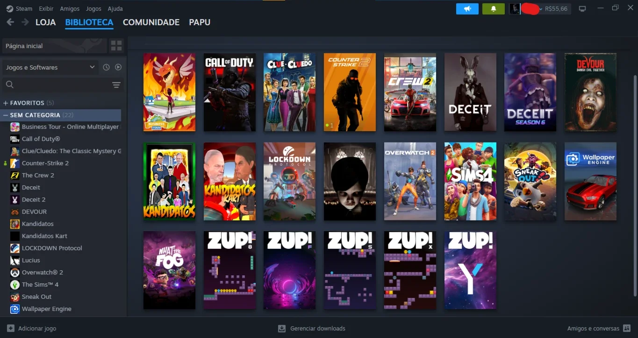
Task: Toggle the ready-to-play filter play icon
Action: tap(118, 67)
